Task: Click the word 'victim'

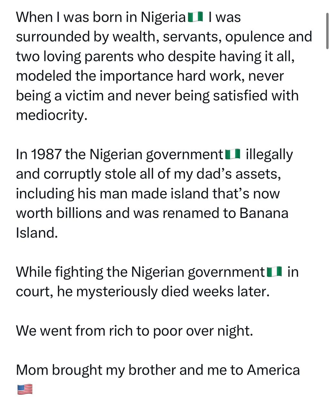Action: (x=85, y=96)
